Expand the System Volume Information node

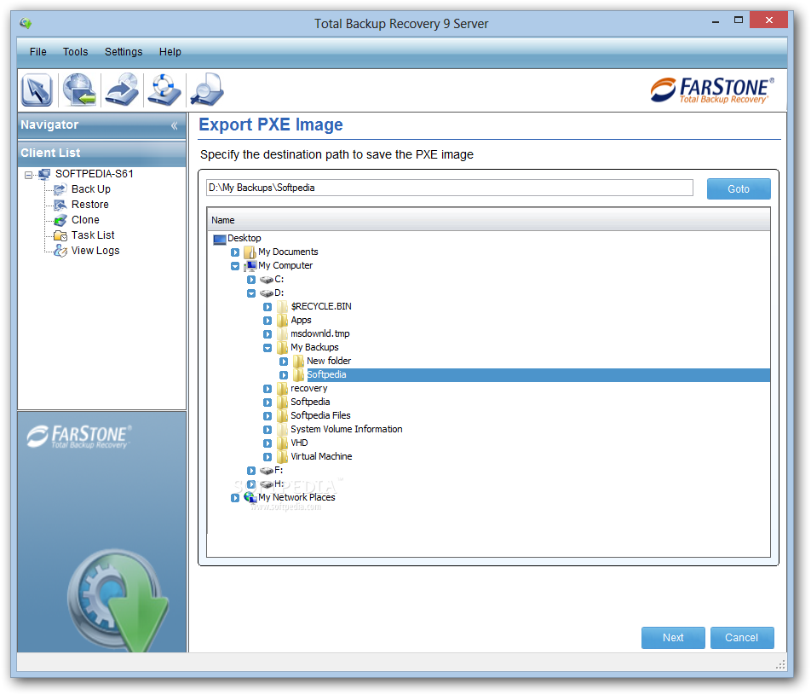267,430
